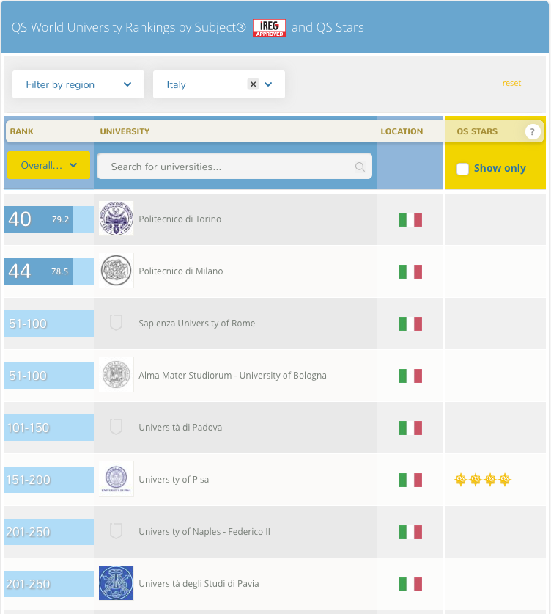
Task: Clear the Italy filter with the X
Action: pos(254,84)
